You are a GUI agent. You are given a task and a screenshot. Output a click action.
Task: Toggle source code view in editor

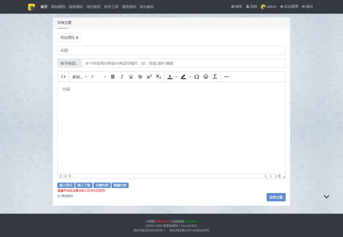click(x=63, y=77)
